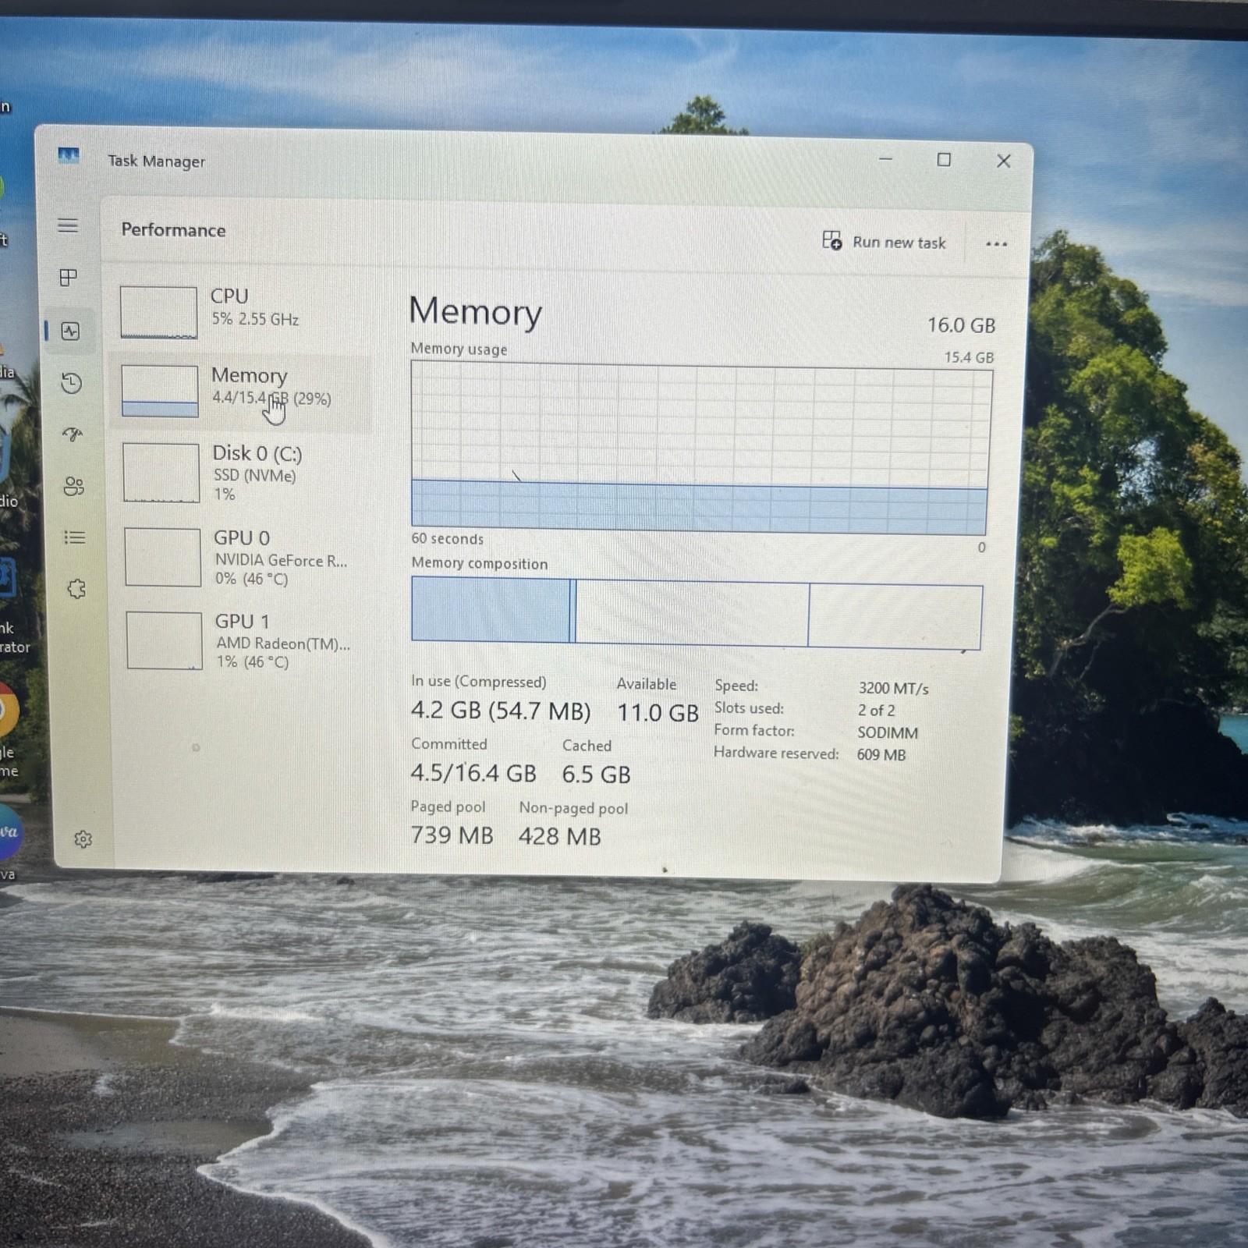Click the Disk 0 mini graph thumbnail
Image resolution: width=1248 pixels, height=1248 pixels.
click(161, 473)
